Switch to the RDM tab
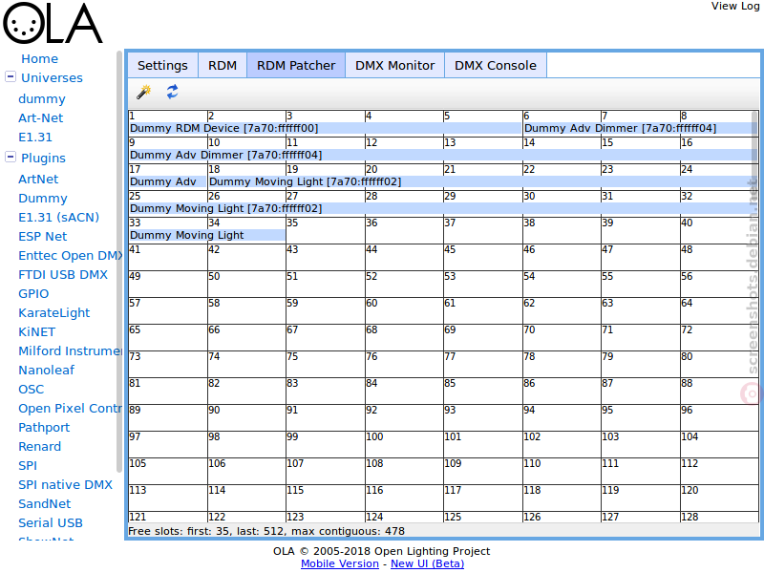 pos(223,65)
